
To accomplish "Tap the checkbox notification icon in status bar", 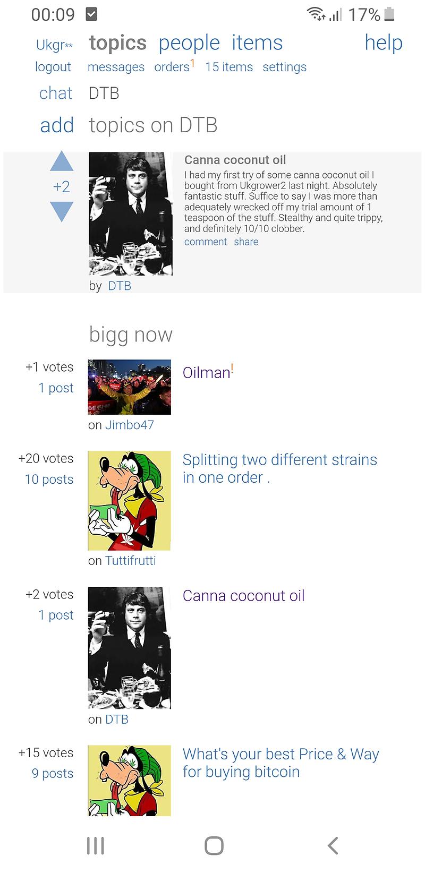I will (91, 14).
